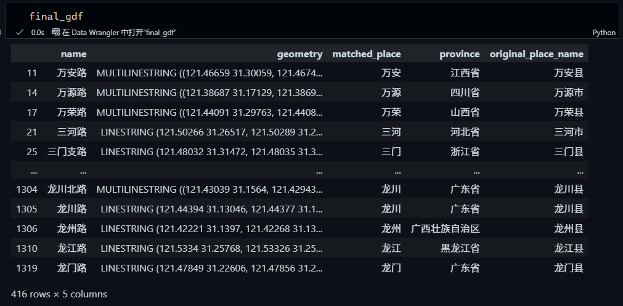Click the name column header
This screenshot has width=623, height=306.
tap(73, 54)
